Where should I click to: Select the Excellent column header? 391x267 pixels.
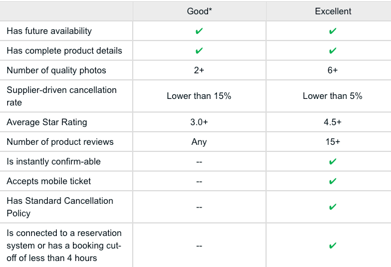point(333,11)
